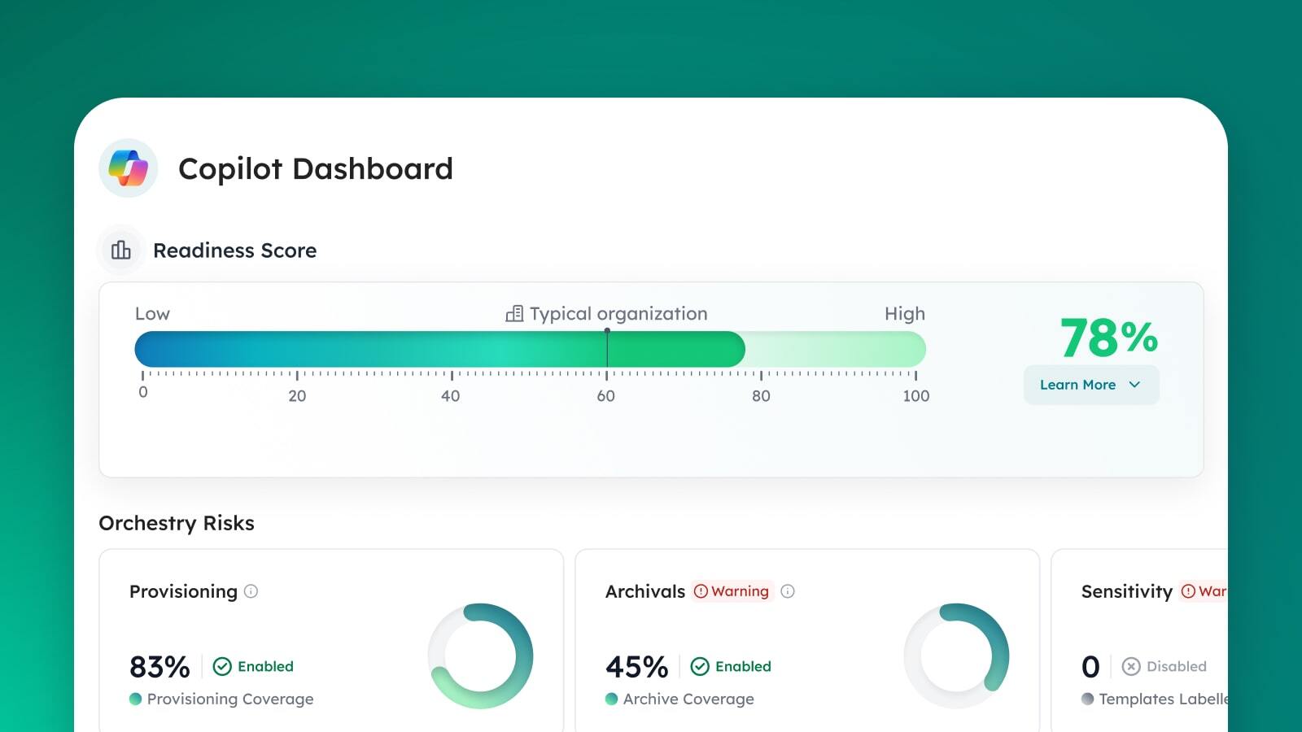
Task: Click the readiness score progress bar
Action: 530,349
